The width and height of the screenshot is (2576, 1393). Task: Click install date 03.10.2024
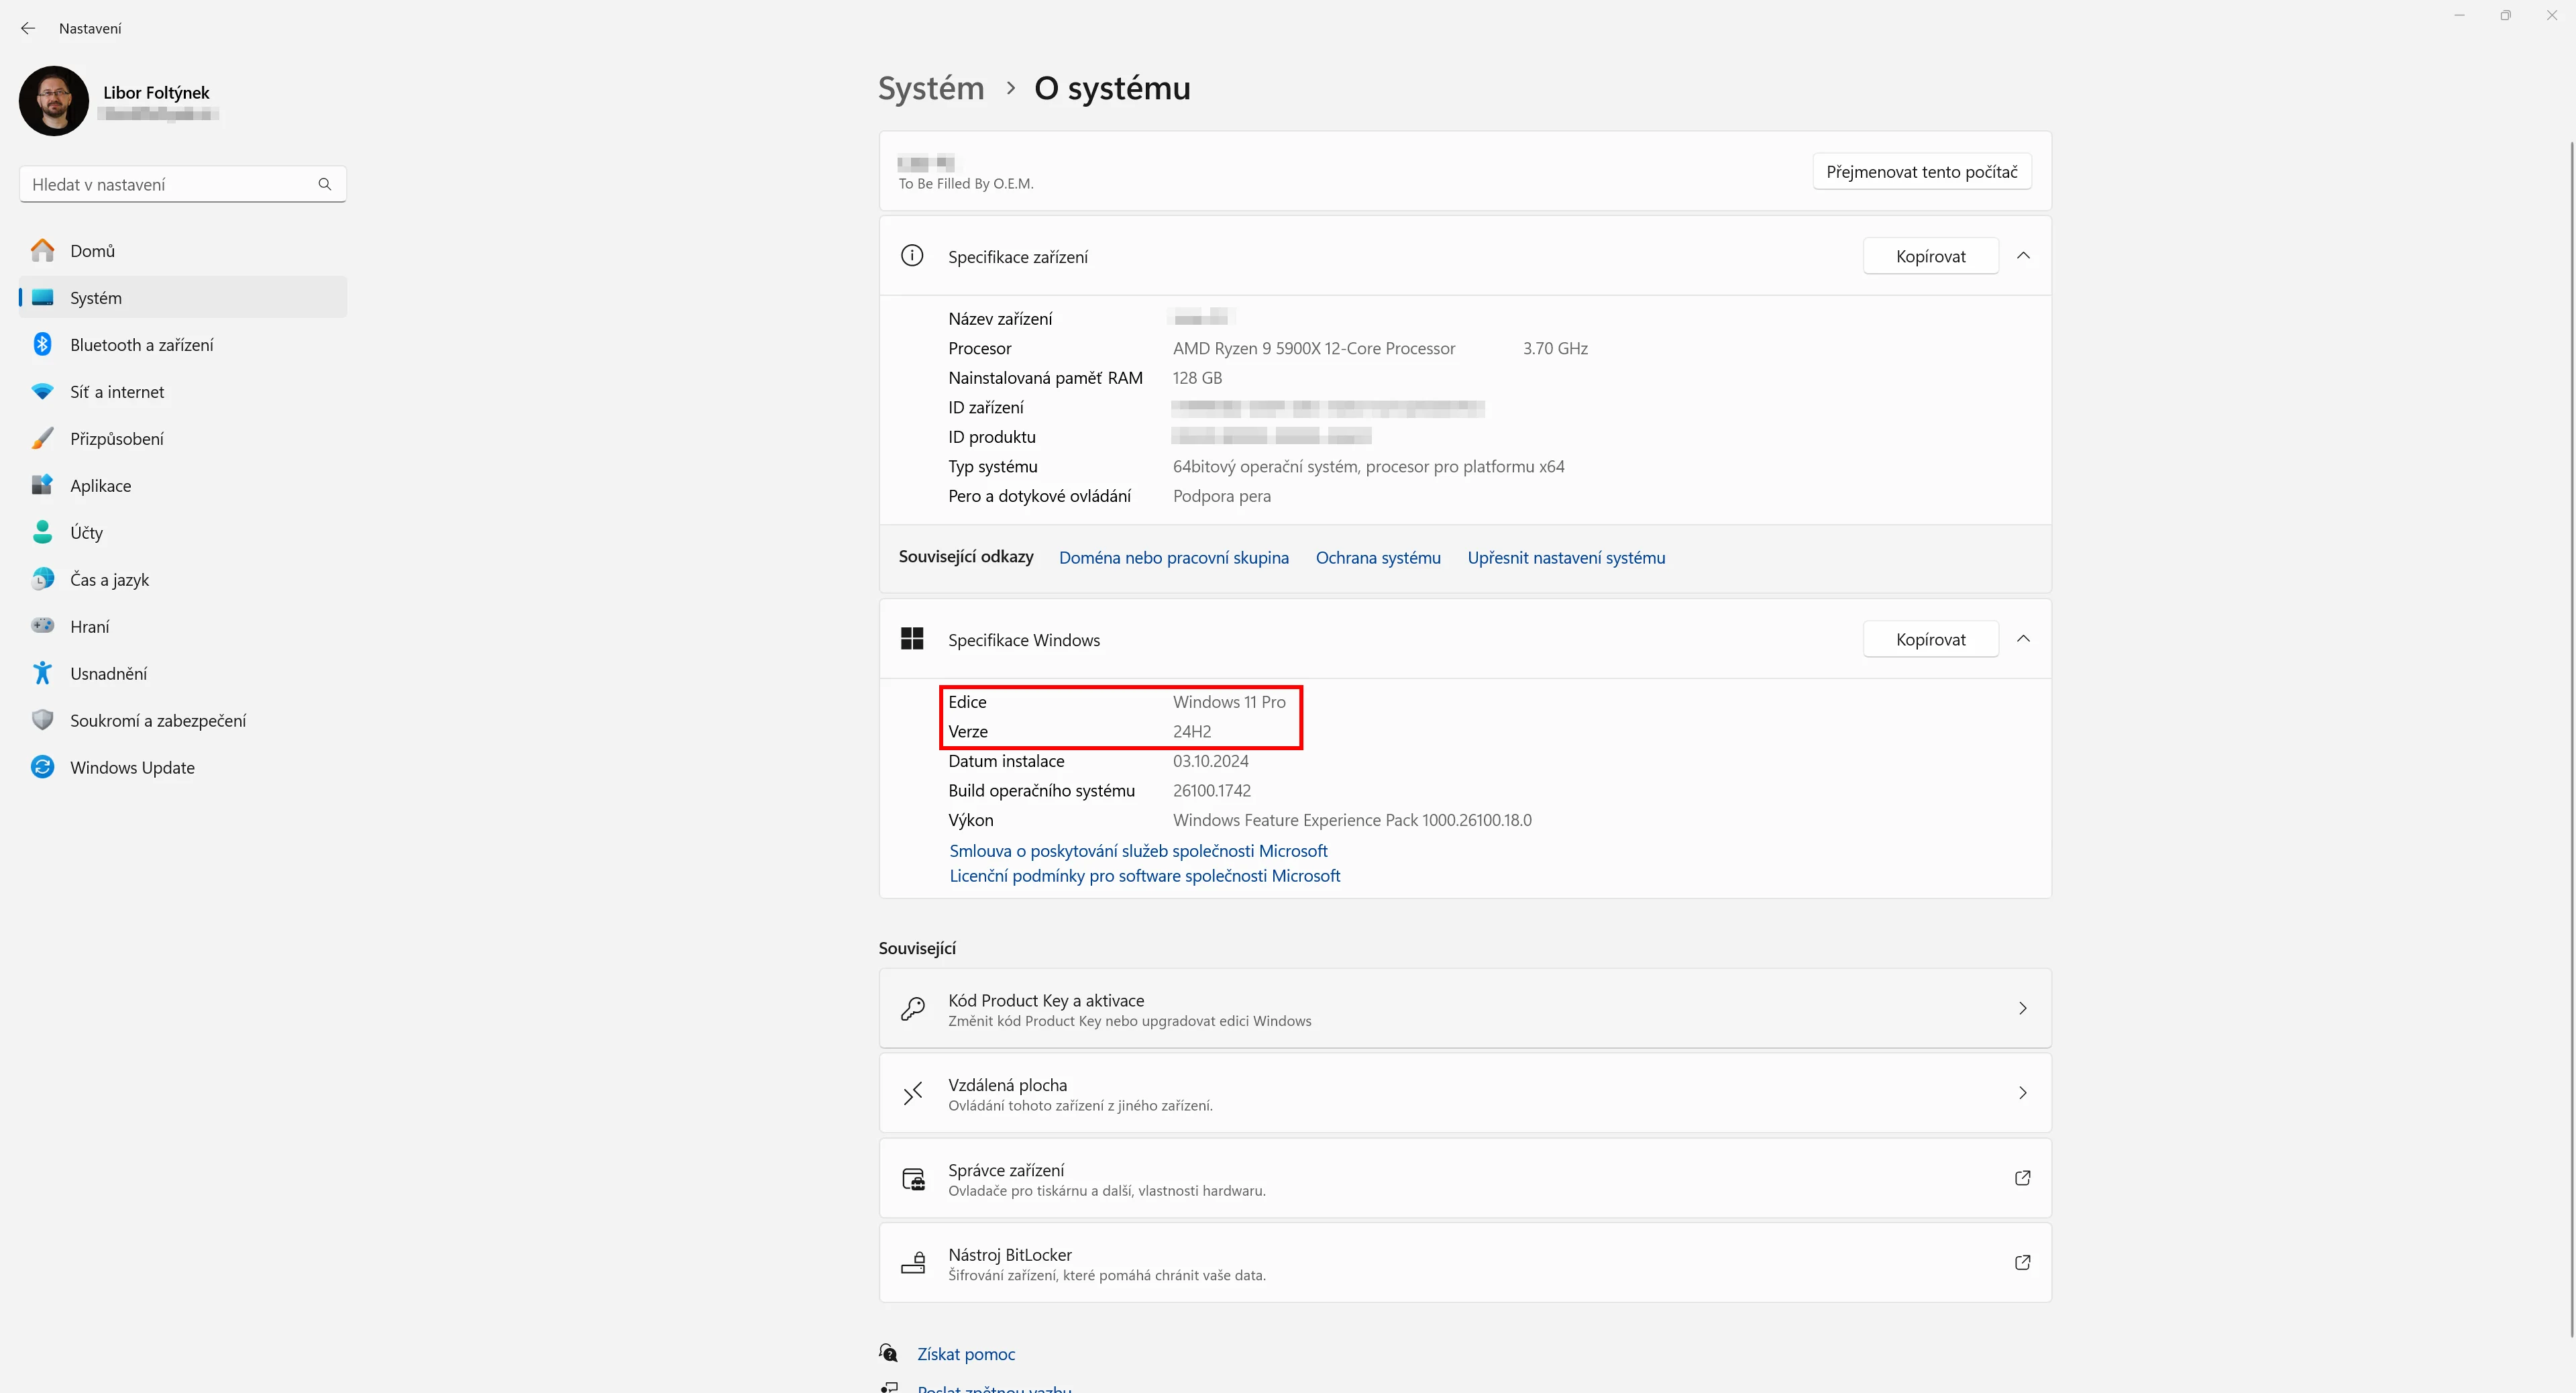[1210, 761]
